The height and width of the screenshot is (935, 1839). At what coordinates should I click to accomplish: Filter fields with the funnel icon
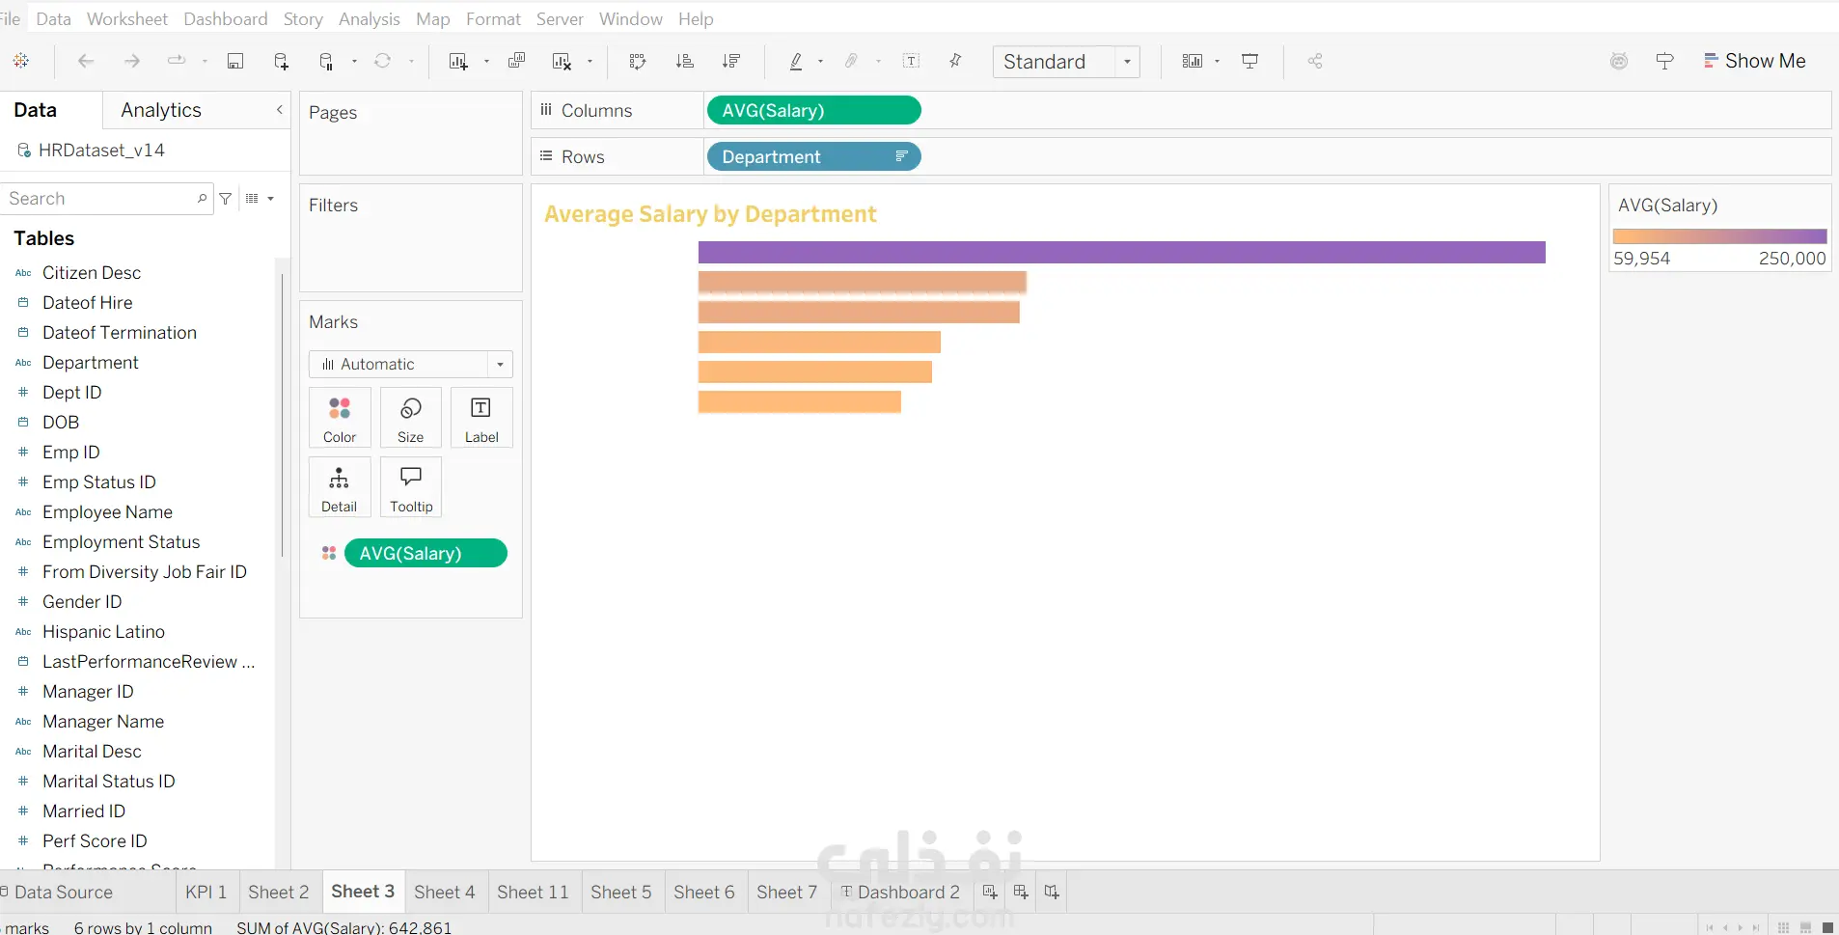[x=226, y=199]
